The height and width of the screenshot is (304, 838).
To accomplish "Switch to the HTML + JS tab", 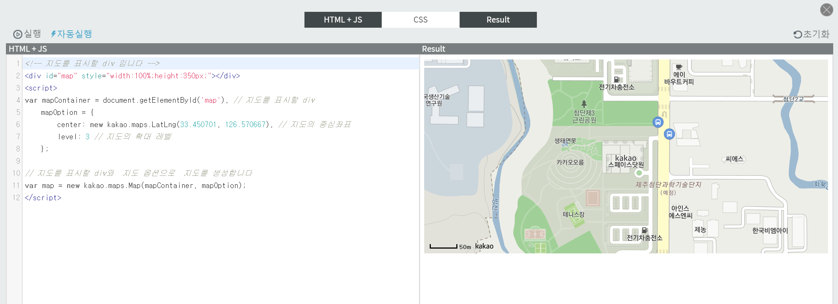I will 343,20.
